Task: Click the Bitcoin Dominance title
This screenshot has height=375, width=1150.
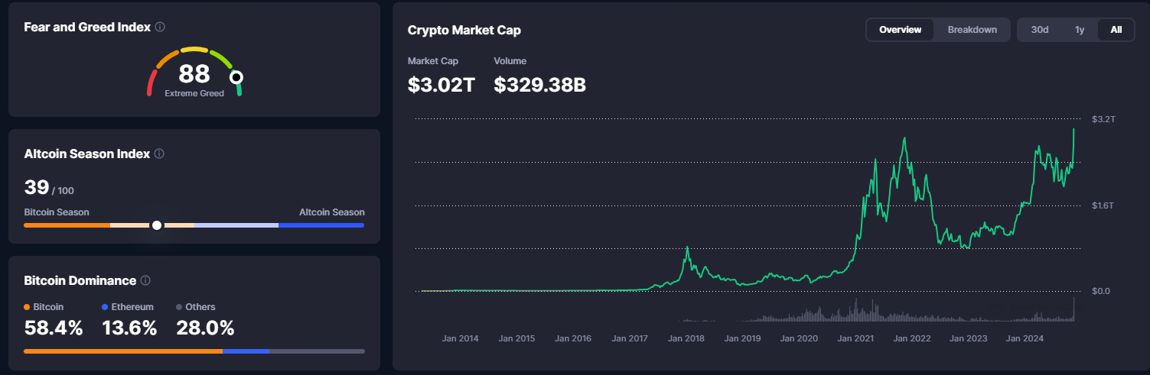Action: [80, 280]
